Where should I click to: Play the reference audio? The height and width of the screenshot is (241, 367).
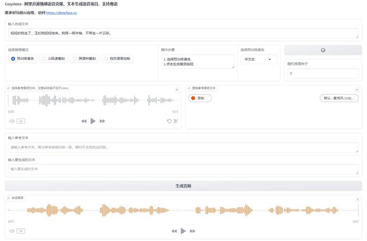[93, 121]
